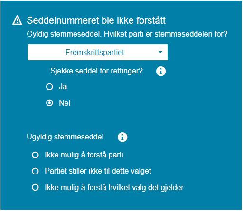The height and width of the screenshot is (211, 243).
Task: Click the heading Seddelnummeret ble ikke forstått
Action: (96, 20)
